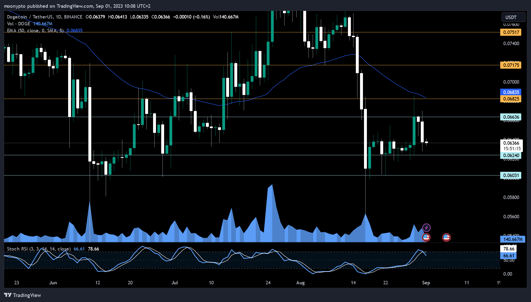Click the 78.66 Stoch RSI axis label
531x302 pixels.
pos(508,249)
